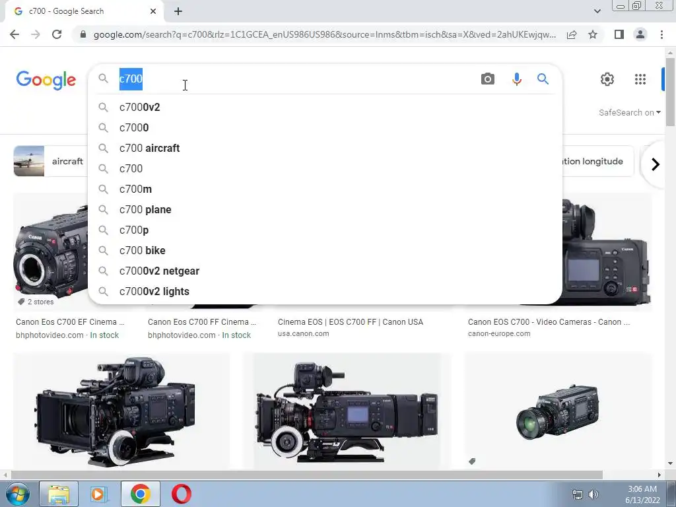Open Windows Media Player from taskbar

(x=99, y=494)
